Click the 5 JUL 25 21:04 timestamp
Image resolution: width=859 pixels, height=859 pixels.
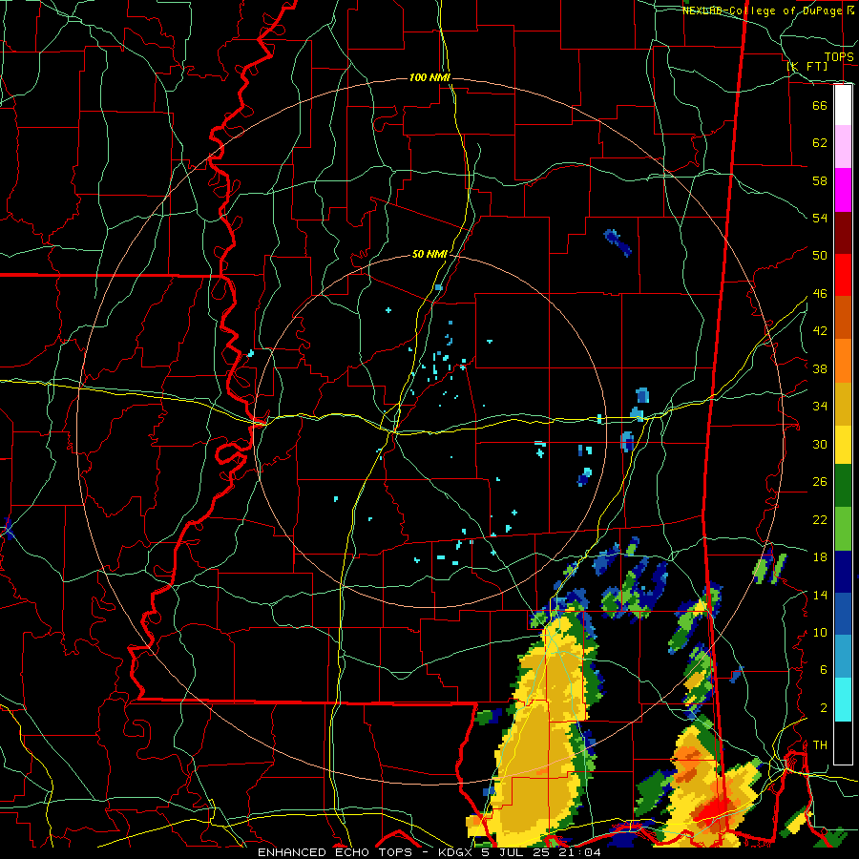tap(541, 852)
